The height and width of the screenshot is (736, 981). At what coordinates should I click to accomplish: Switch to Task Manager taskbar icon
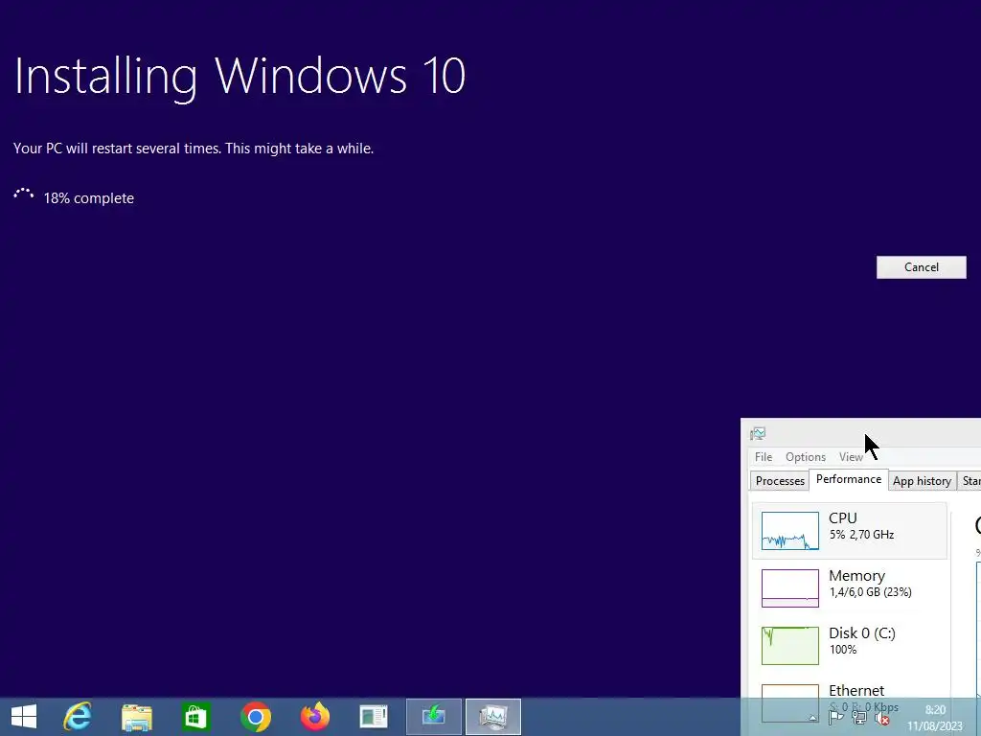493,716
